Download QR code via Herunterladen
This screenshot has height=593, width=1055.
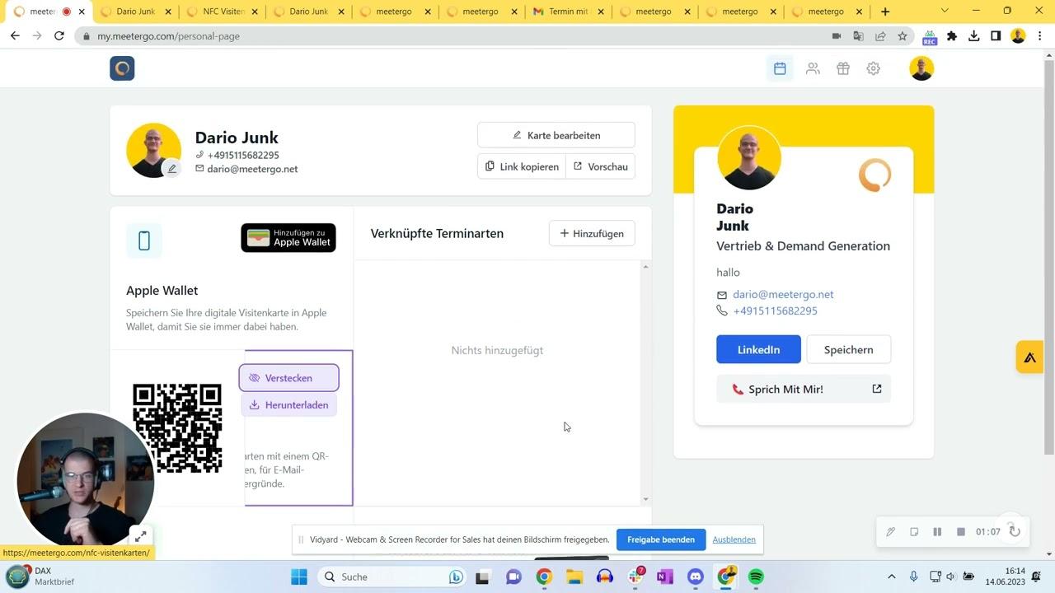pyautogui.click(x=288, y=405)
